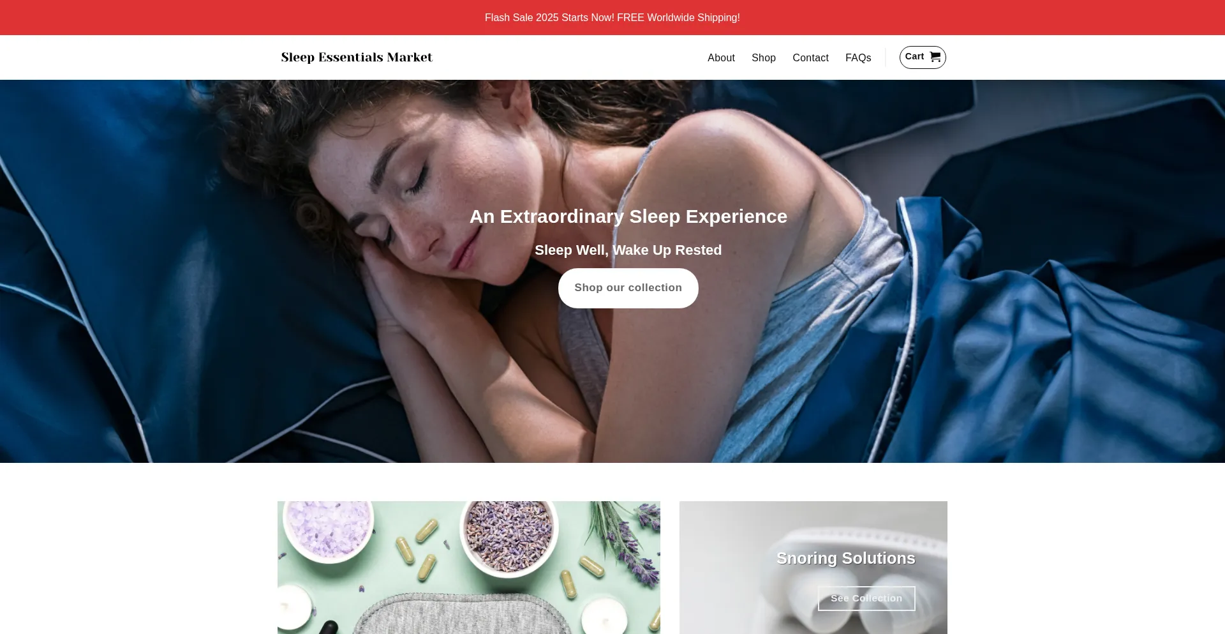Click the Flash Sale 2025 announcement banner

tap(612, 17)
